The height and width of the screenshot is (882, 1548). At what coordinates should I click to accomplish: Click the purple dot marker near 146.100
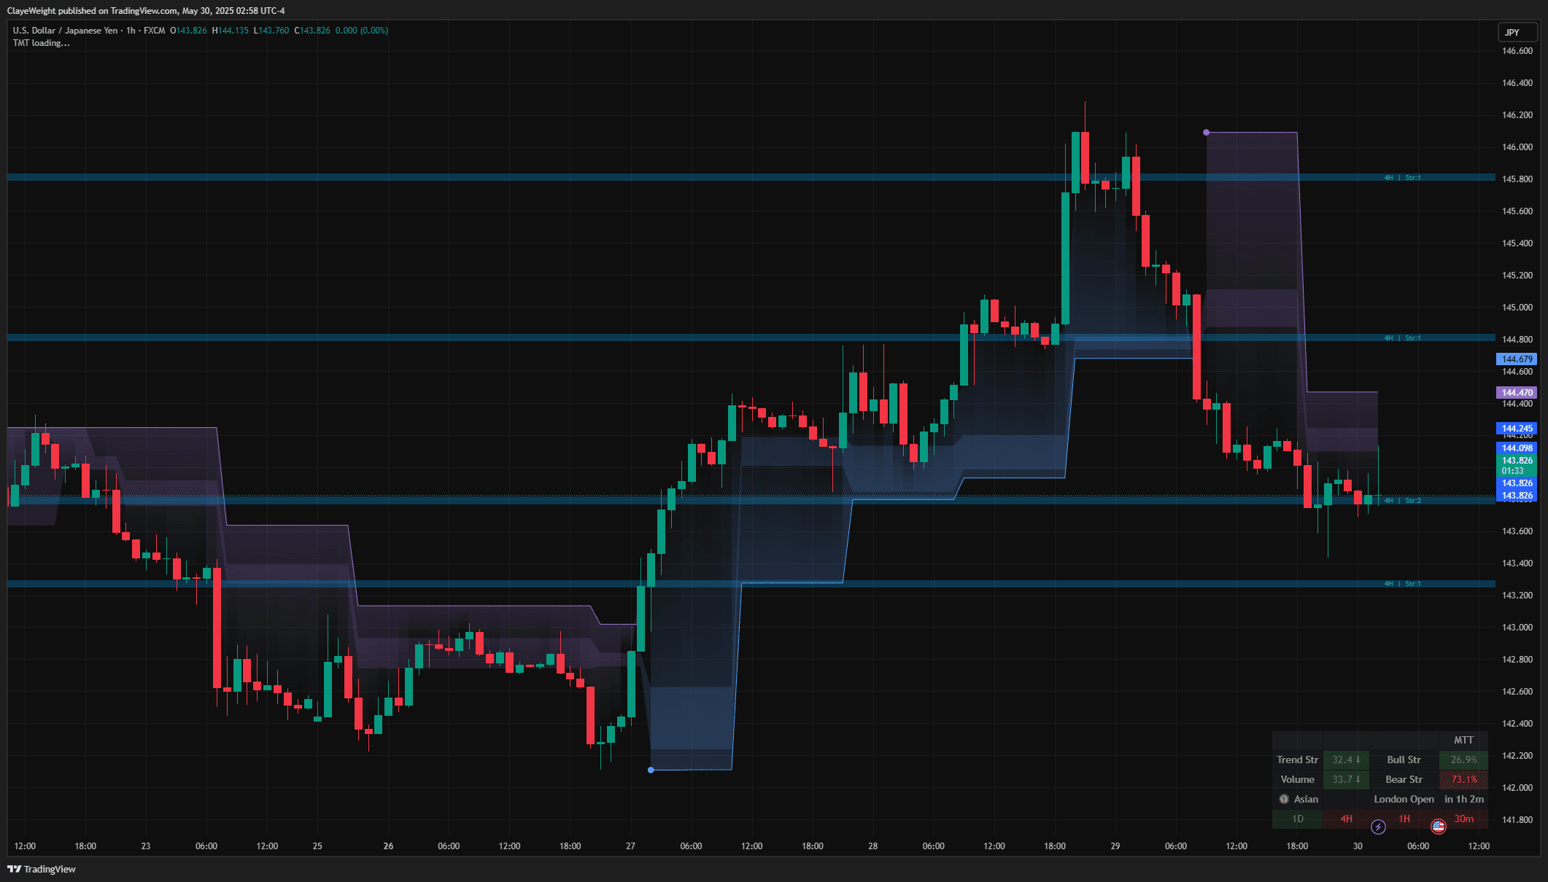pos(1206,133)
